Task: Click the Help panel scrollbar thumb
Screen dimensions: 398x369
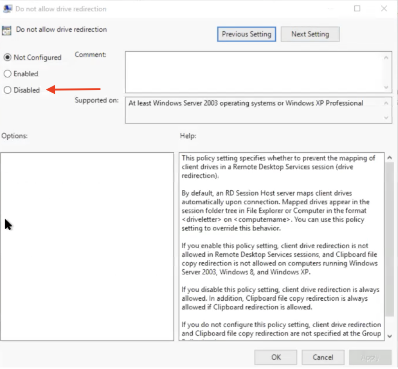Action: pyautogui.click(x=389, y=240)
